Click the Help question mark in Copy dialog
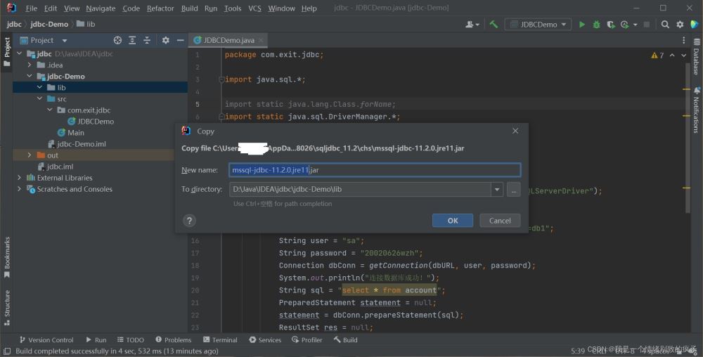 [189, 221]
